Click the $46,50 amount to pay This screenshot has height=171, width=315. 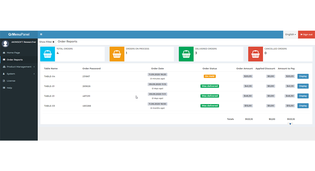pyautogui.click(x=290, y=96)
